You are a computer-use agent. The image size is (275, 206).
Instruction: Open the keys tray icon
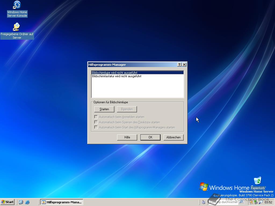[x=251, y=202]
